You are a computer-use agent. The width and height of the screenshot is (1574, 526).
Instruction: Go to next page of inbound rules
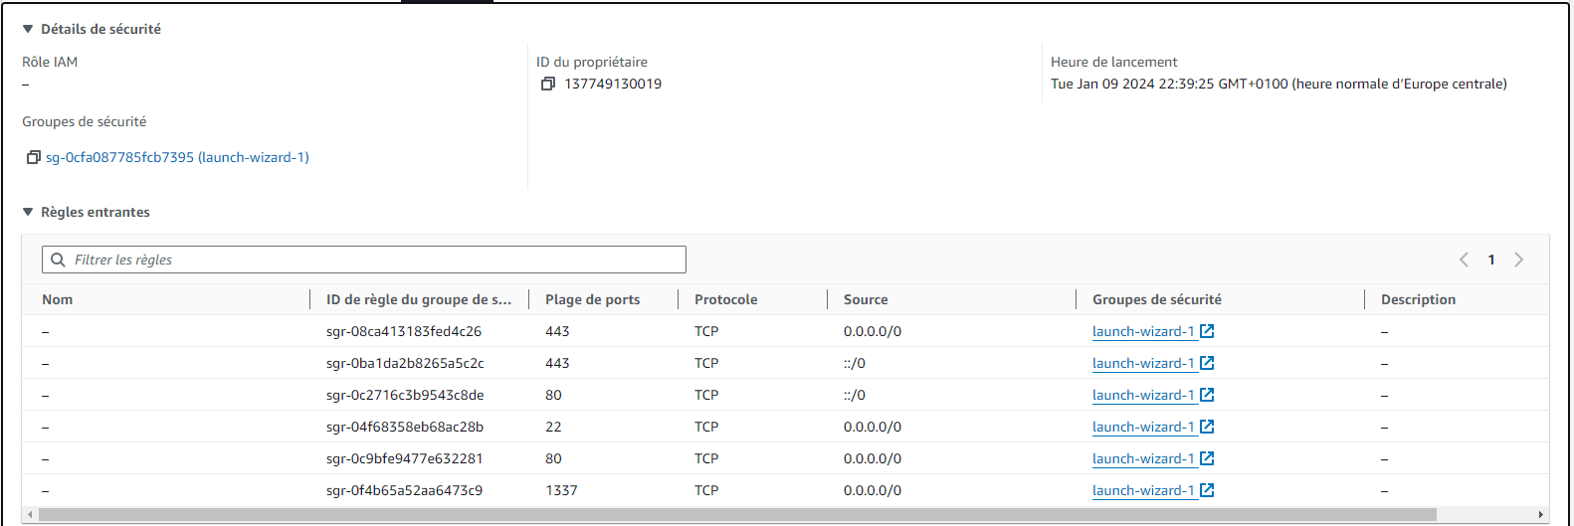(1518, 260)
